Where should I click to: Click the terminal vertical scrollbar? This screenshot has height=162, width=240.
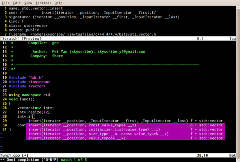pyautogui.click(x=238, y=84)
